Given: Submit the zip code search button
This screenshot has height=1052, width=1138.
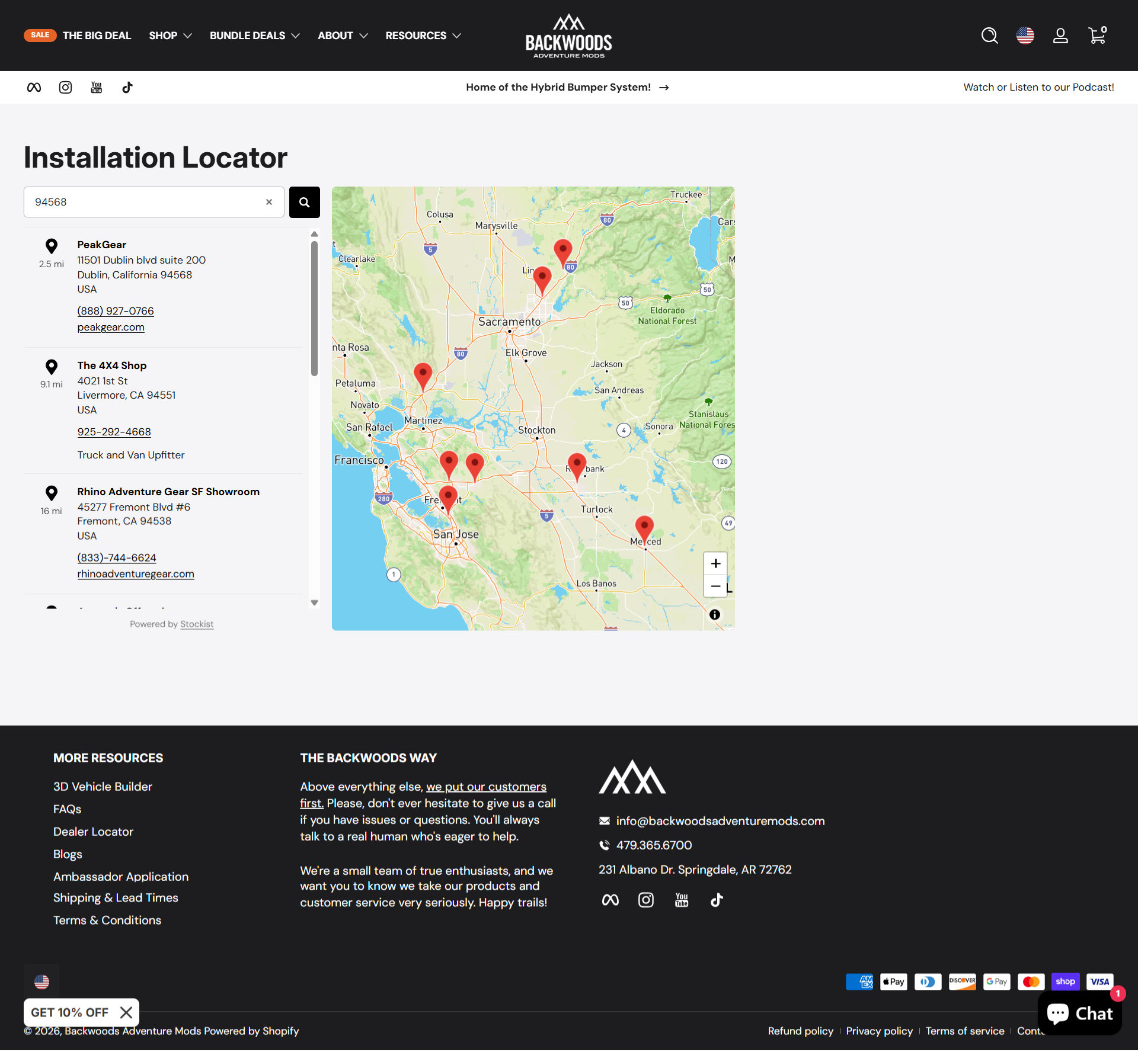Looking at the screenshot, I should [x=304, y=202].
